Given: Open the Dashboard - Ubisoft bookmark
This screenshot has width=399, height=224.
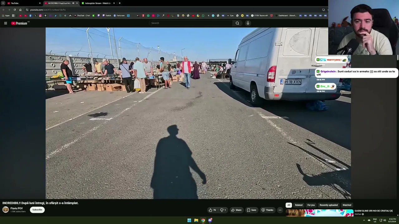Looking at the screenshot, I should (x=286, y=16).
